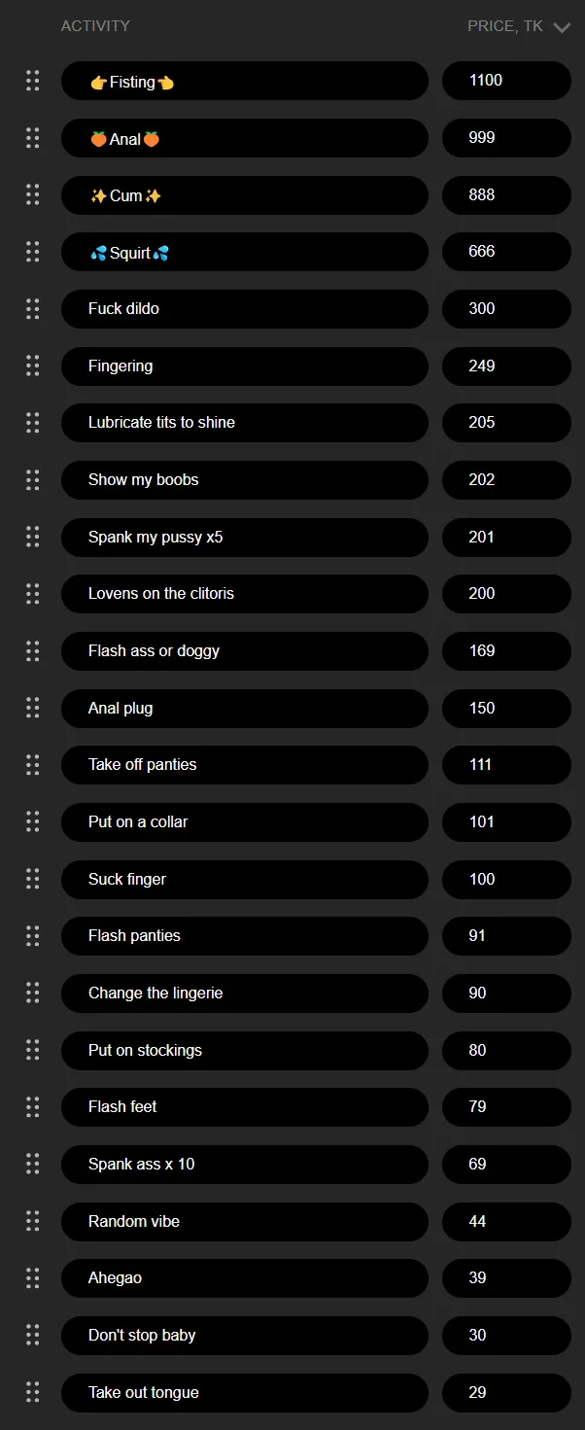This screenshot has height=1430, width=585.
Task: Click the drag handle beside Put on a collar
Action: point(33,821)
